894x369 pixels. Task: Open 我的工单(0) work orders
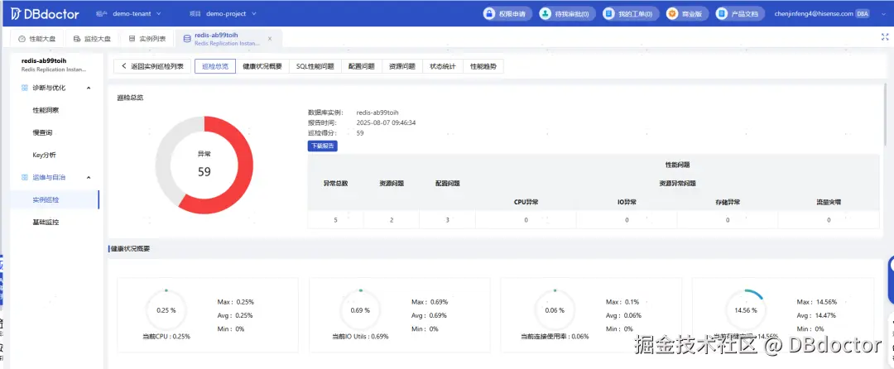[631, 14]
